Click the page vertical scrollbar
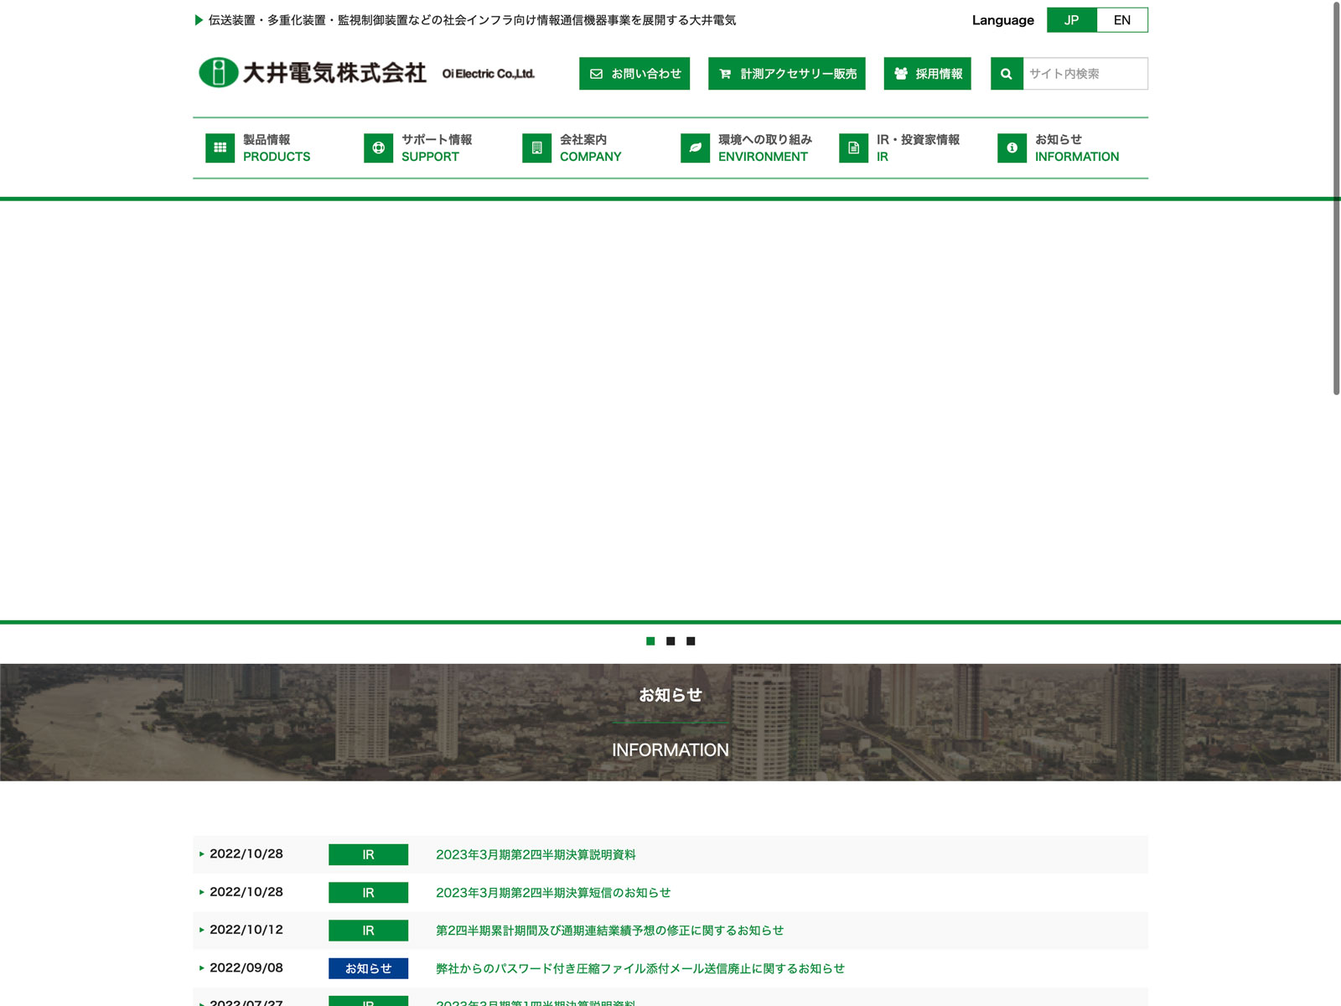1341x1006 pixels. point(1336,198)
